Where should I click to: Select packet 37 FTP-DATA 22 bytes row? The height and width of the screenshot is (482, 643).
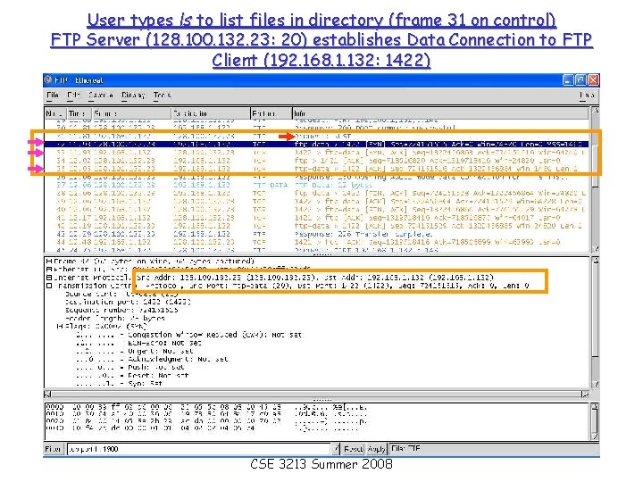point(317,186)
